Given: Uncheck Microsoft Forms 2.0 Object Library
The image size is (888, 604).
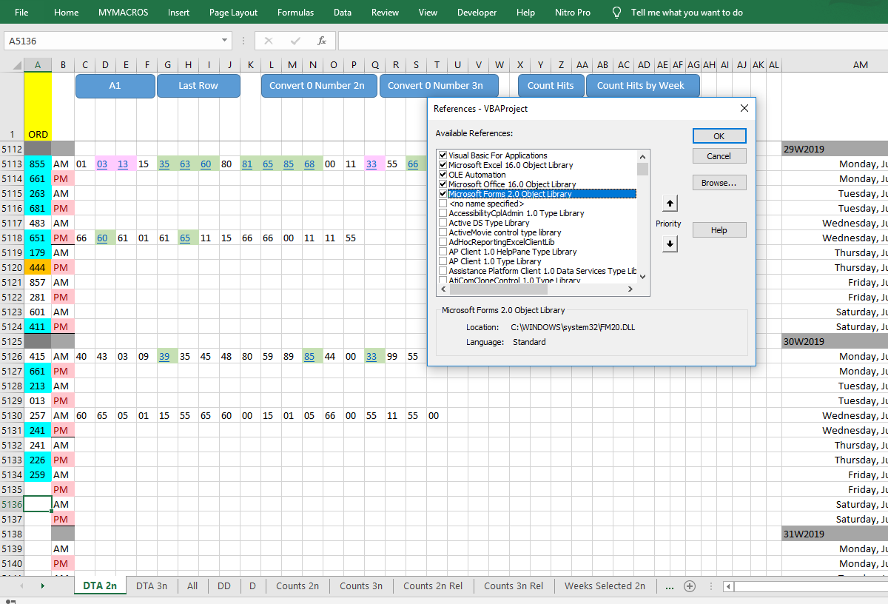Looking at the screenshot, I should pyautogui.click(x=443, y=194).
